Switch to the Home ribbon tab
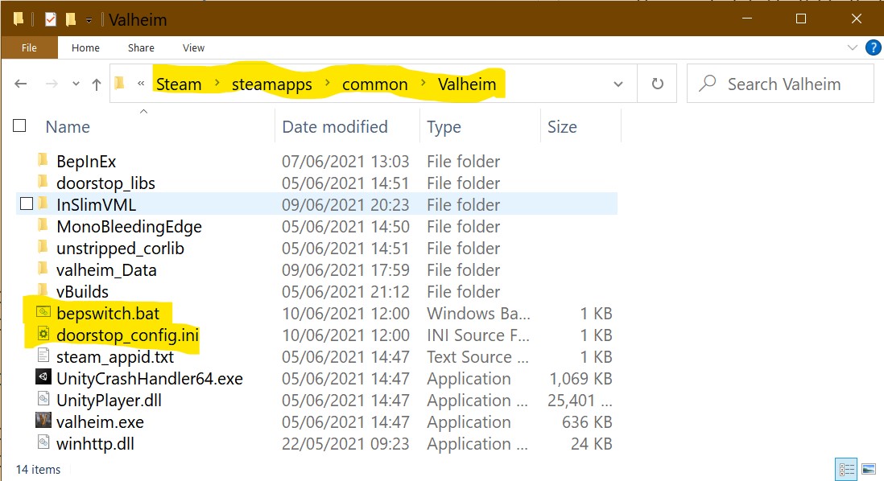Image resolution: width=884 pixels, height=481 pixels. (x=85, y=48)
